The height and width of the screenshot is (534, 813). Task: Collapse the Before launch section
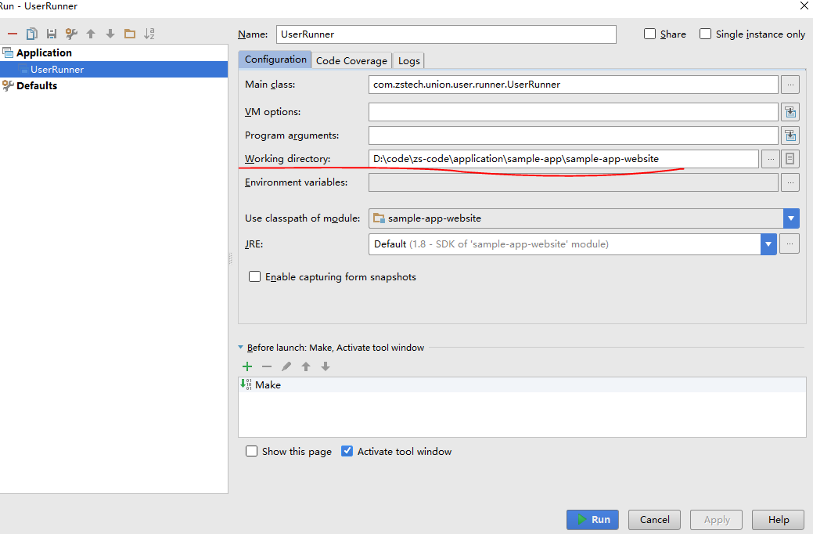click(x=241, y=348)
